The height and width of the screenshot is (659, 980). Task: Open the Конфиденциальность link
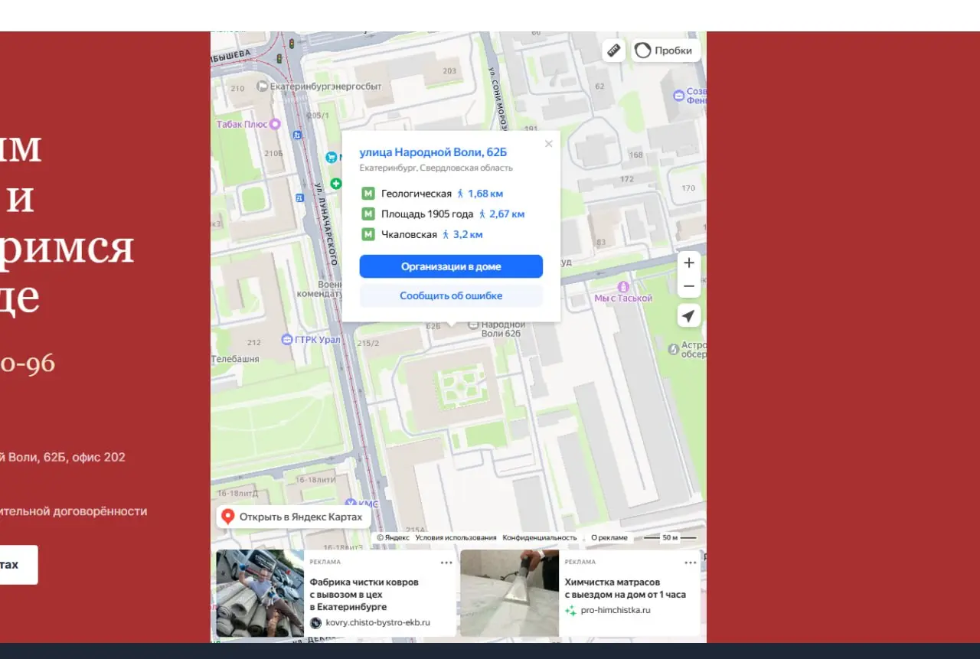click(x=540, y=538)
